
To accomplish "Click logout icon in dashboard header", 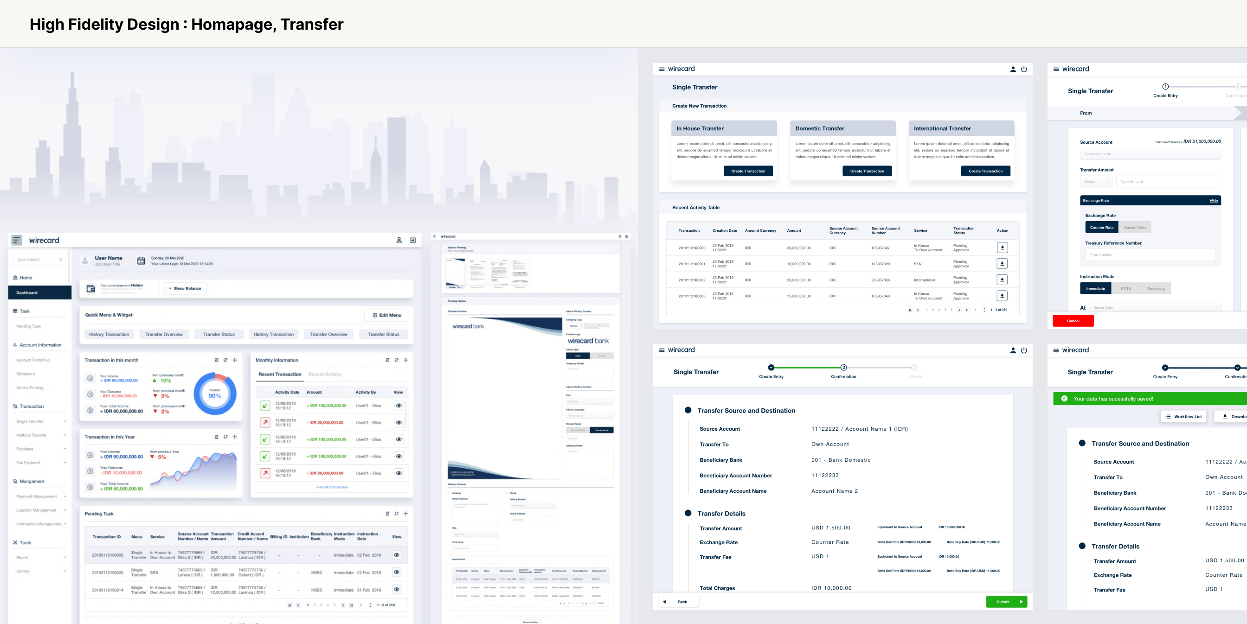I will 413,241.
